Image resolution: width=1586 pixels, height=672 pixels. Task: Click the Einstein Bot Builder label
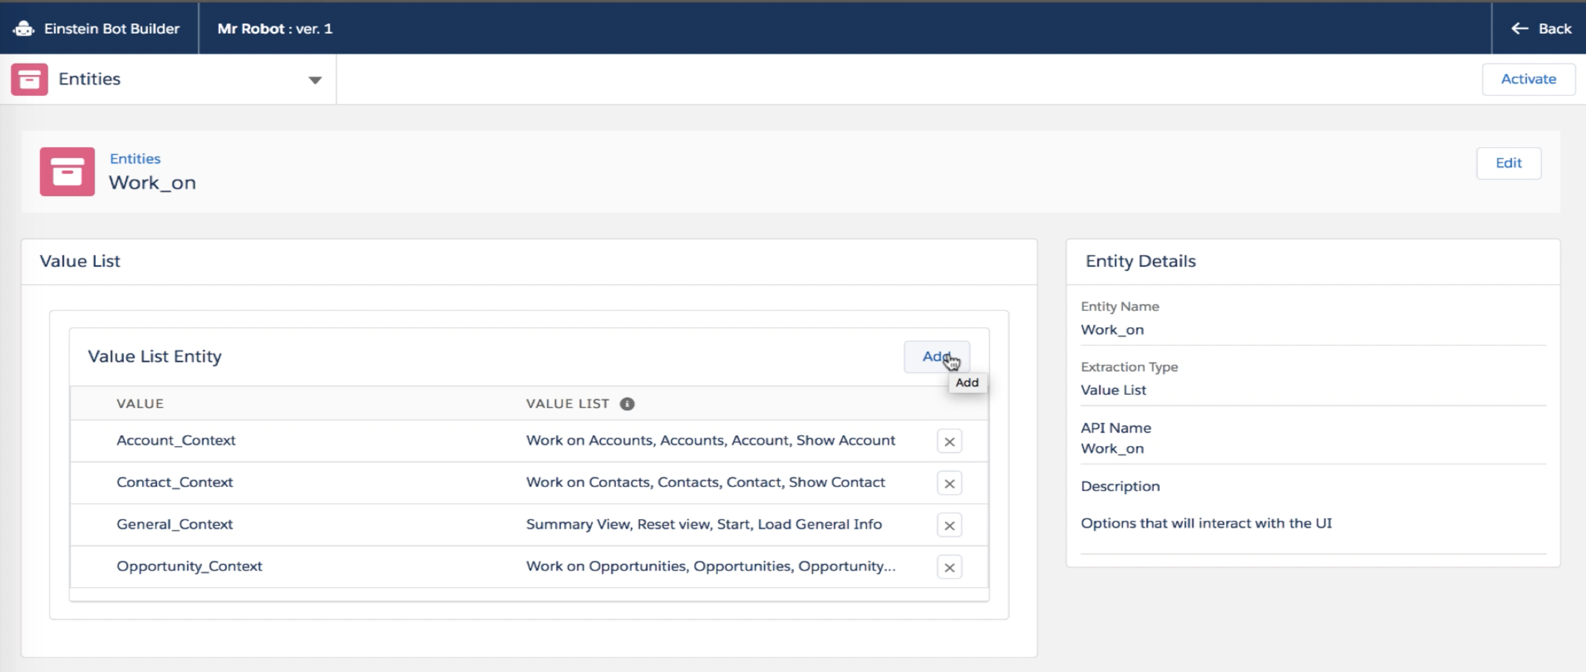111,28
